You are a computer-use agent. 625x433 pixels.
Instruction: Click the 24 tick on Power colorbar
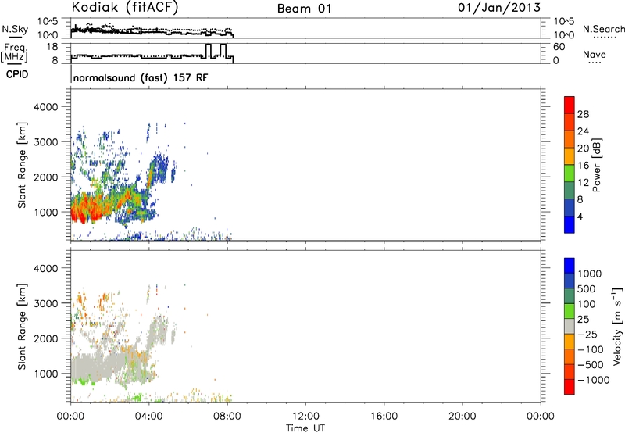click(583, 131)
